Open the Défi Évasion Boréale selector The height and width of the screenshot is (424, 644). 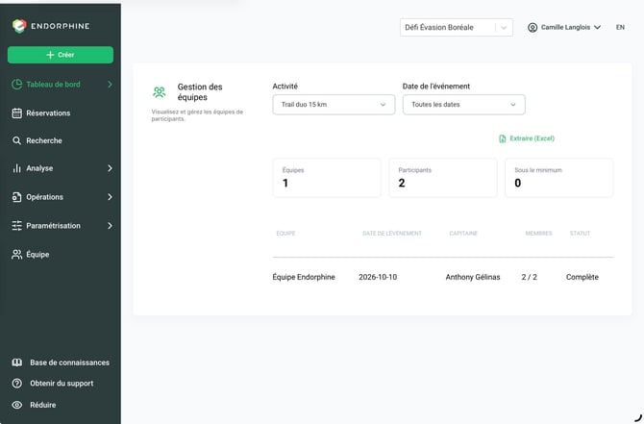(x=457, y=27)
